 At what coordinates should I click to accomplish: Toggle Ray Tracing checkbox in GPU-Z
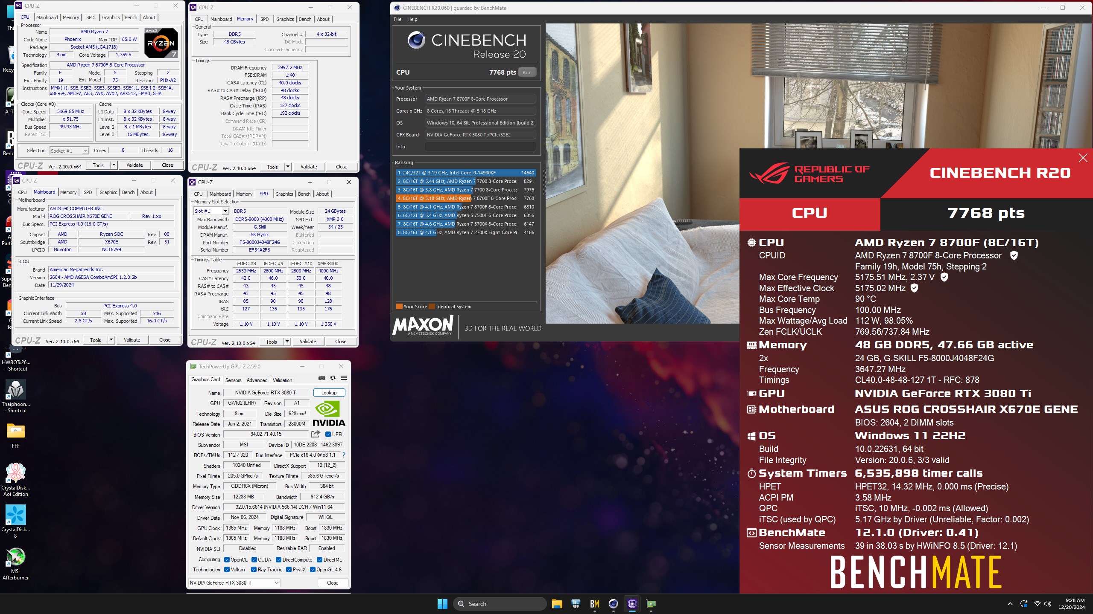[254, 570]
